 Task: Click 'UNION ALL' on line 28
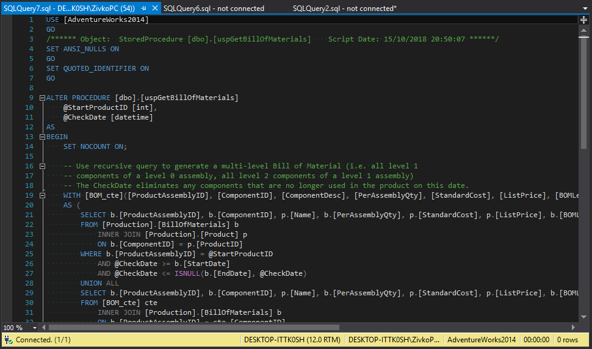99,283
